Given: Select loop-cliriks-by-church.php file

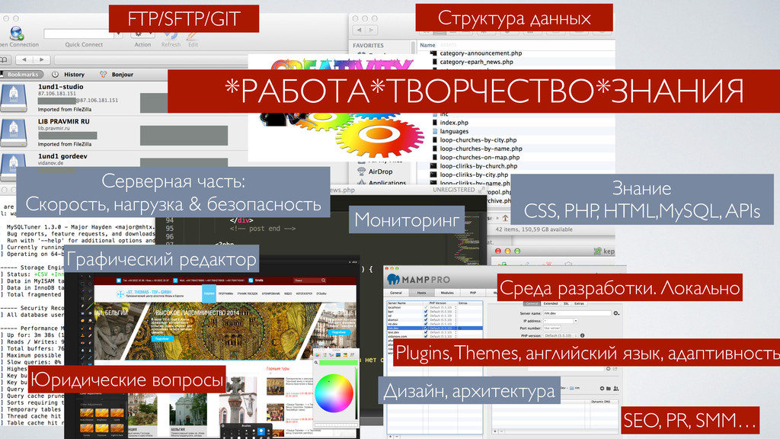Looking at the screenshot, I should coord(478,166).
